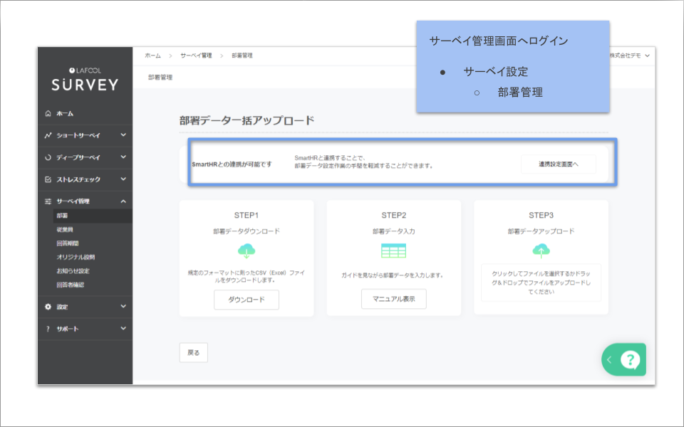
Task: Collapse the help widget with left arrow
Action: (x=609, y=360)
